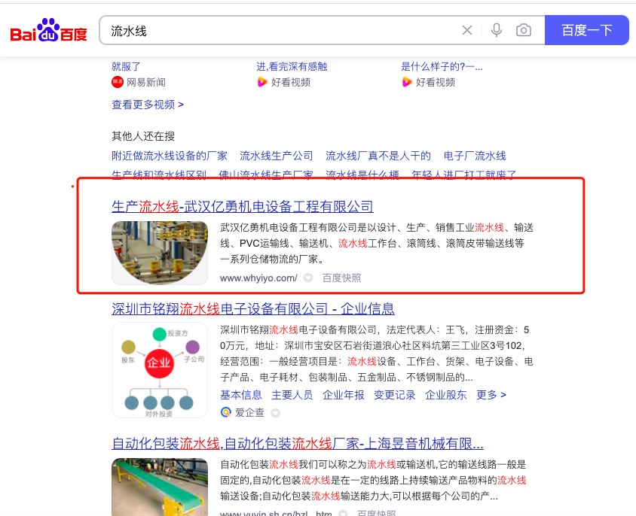Open the 生产流水线-武汉亿勇机电设备 result title

242,207
